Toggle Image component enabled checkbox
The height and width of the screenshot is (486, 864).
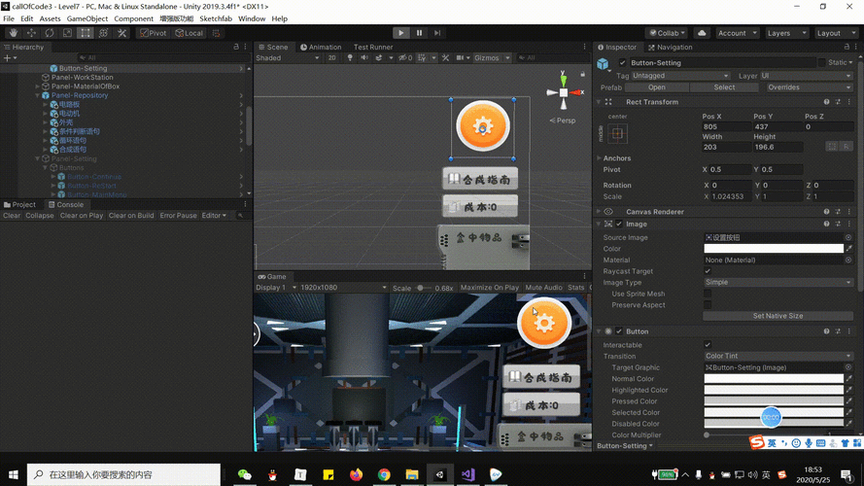619,225
